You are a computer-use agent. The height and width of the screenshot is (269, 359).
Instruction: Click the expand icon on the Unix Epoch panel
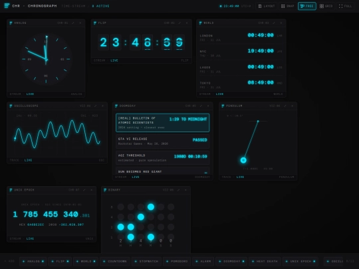coord(84,190)
